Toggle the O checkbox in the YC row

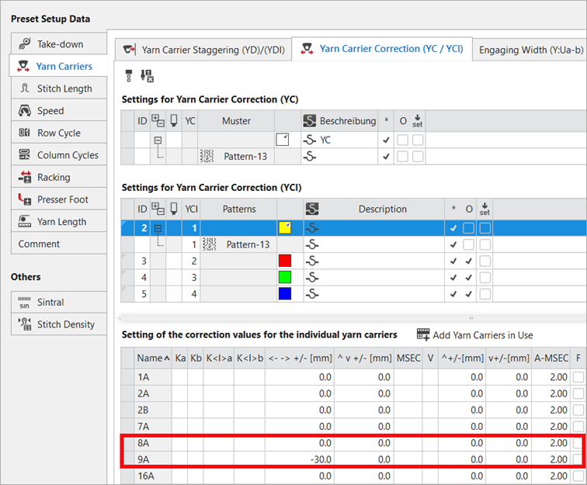point(402,140)
